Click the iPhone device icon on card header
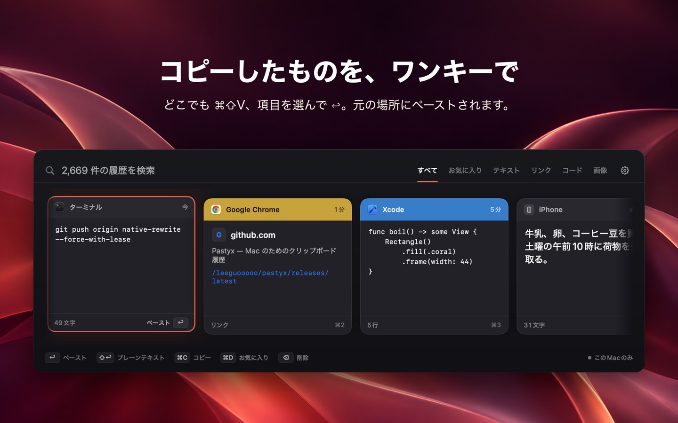 (529, 210)
